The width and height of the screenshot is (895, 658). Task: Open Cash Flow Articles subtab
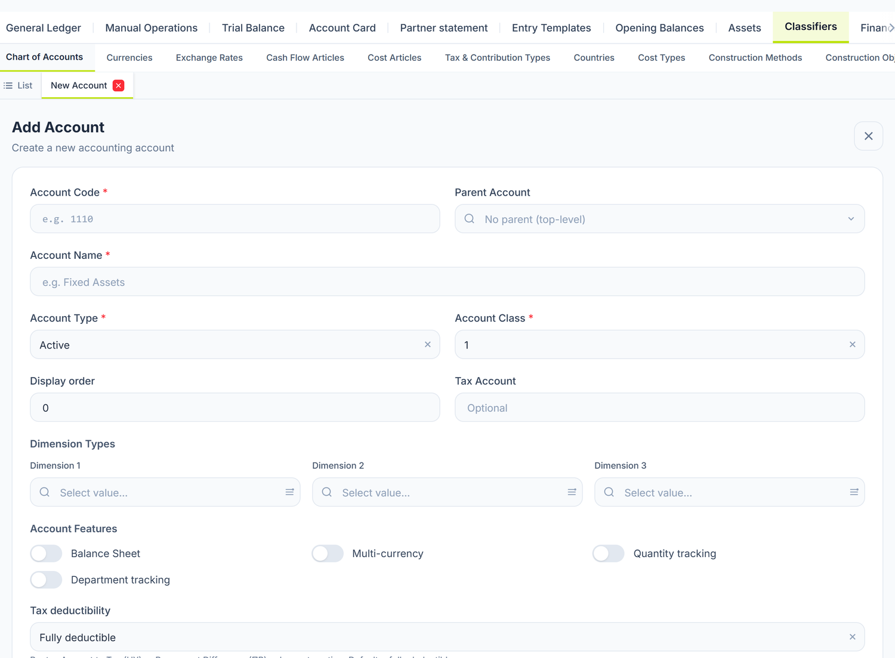tap(305, 58)
